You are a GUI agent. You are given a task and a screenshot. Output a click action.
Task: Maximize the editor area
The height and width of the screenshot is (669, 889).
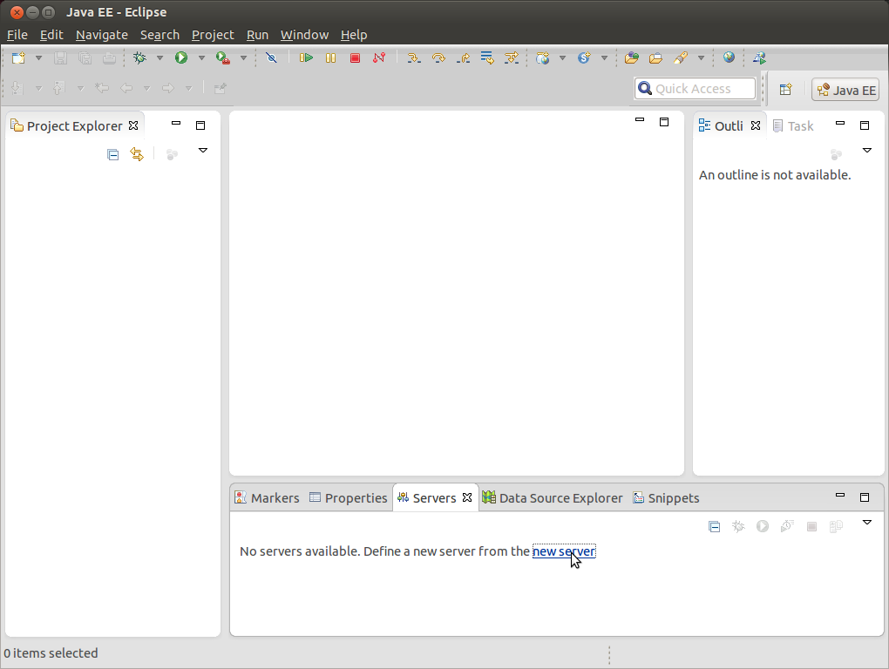click(x=664, y=122)
